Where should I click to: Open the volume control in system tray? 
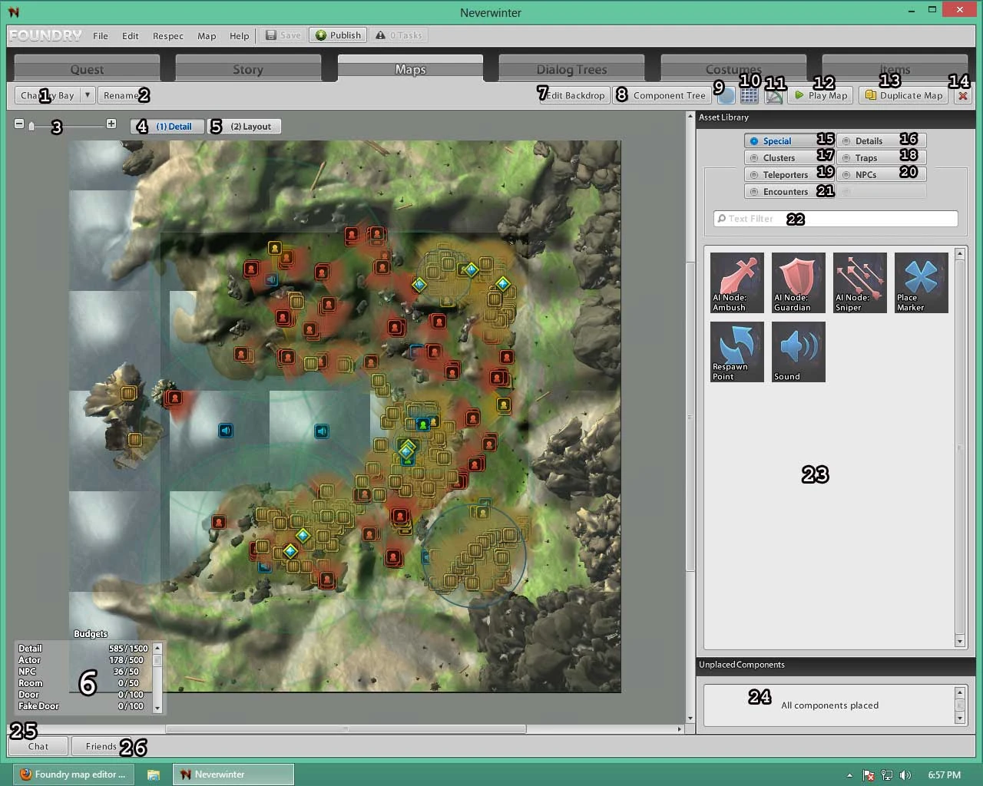(x=905, y=775)
